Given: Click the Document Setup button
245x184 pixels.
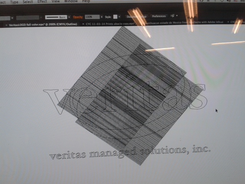Looking at the screenshot, I should point(136,16).
